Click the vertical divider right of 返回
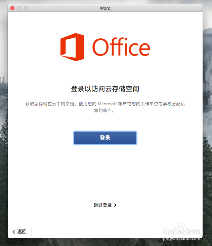 point(31,232)
